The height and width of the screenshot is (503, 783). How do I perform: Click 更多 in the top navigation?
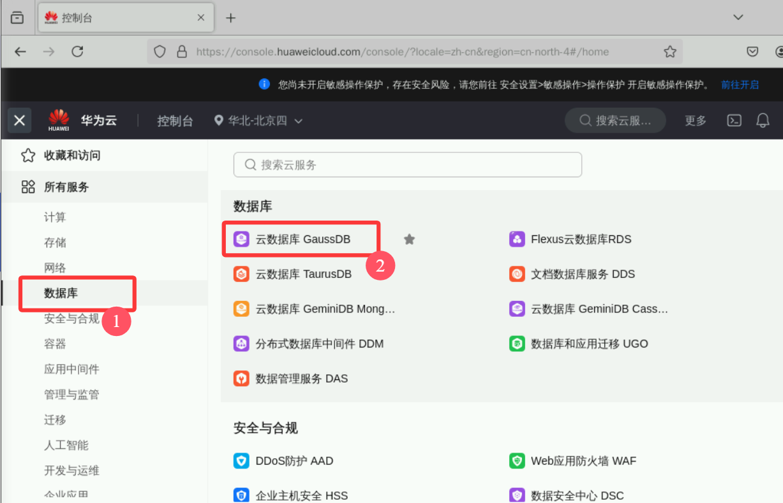[x=696, y=120]
